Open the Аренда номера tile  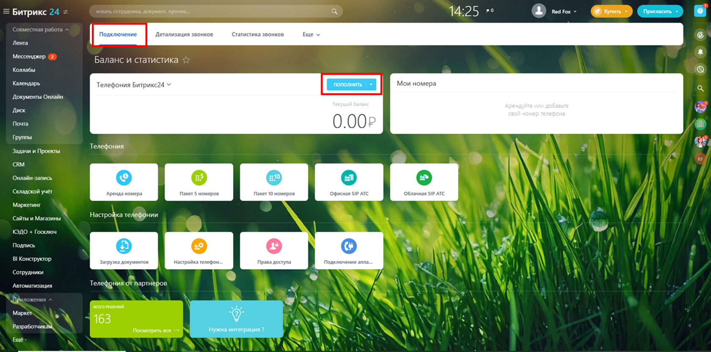(x=124, y=182)
